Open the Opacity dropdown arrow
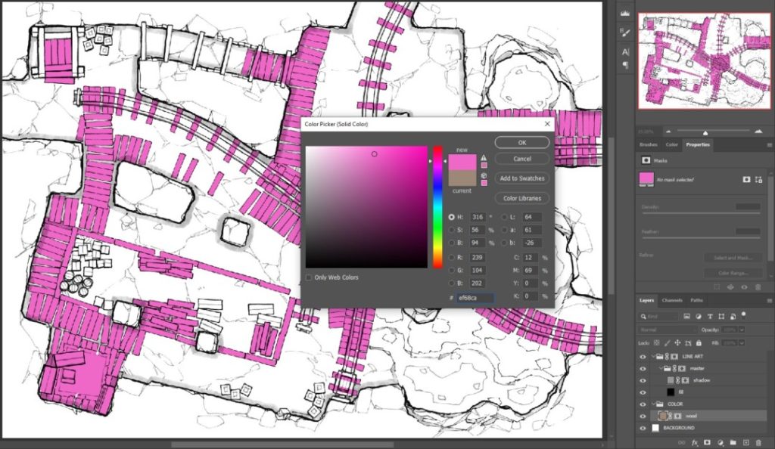The image size is (775, 449). [x=742, y=330]
